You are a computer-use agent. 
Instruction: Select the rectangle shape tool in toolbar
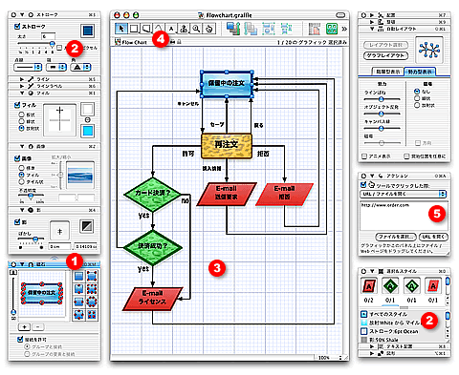tap(134, 29)
